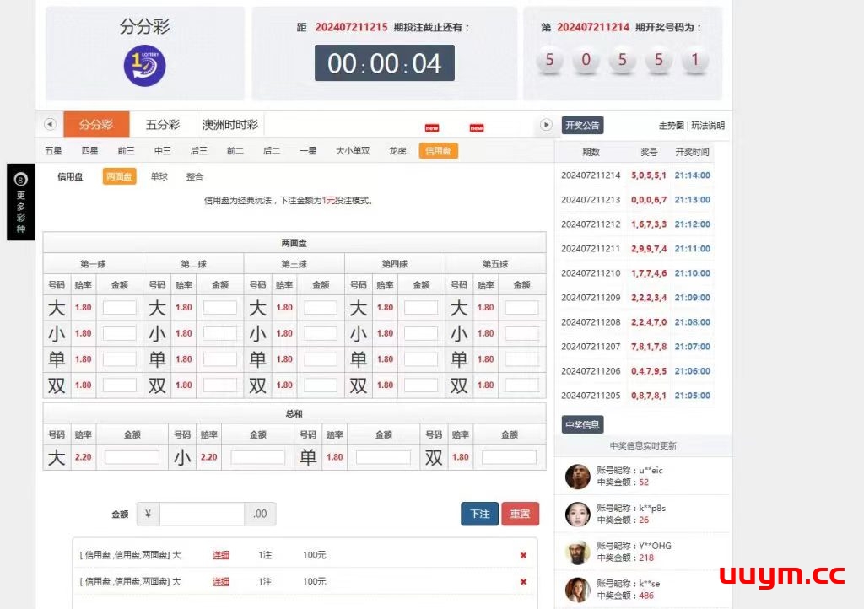Remove the first bet entry with red X

click(x=523, y=555)
